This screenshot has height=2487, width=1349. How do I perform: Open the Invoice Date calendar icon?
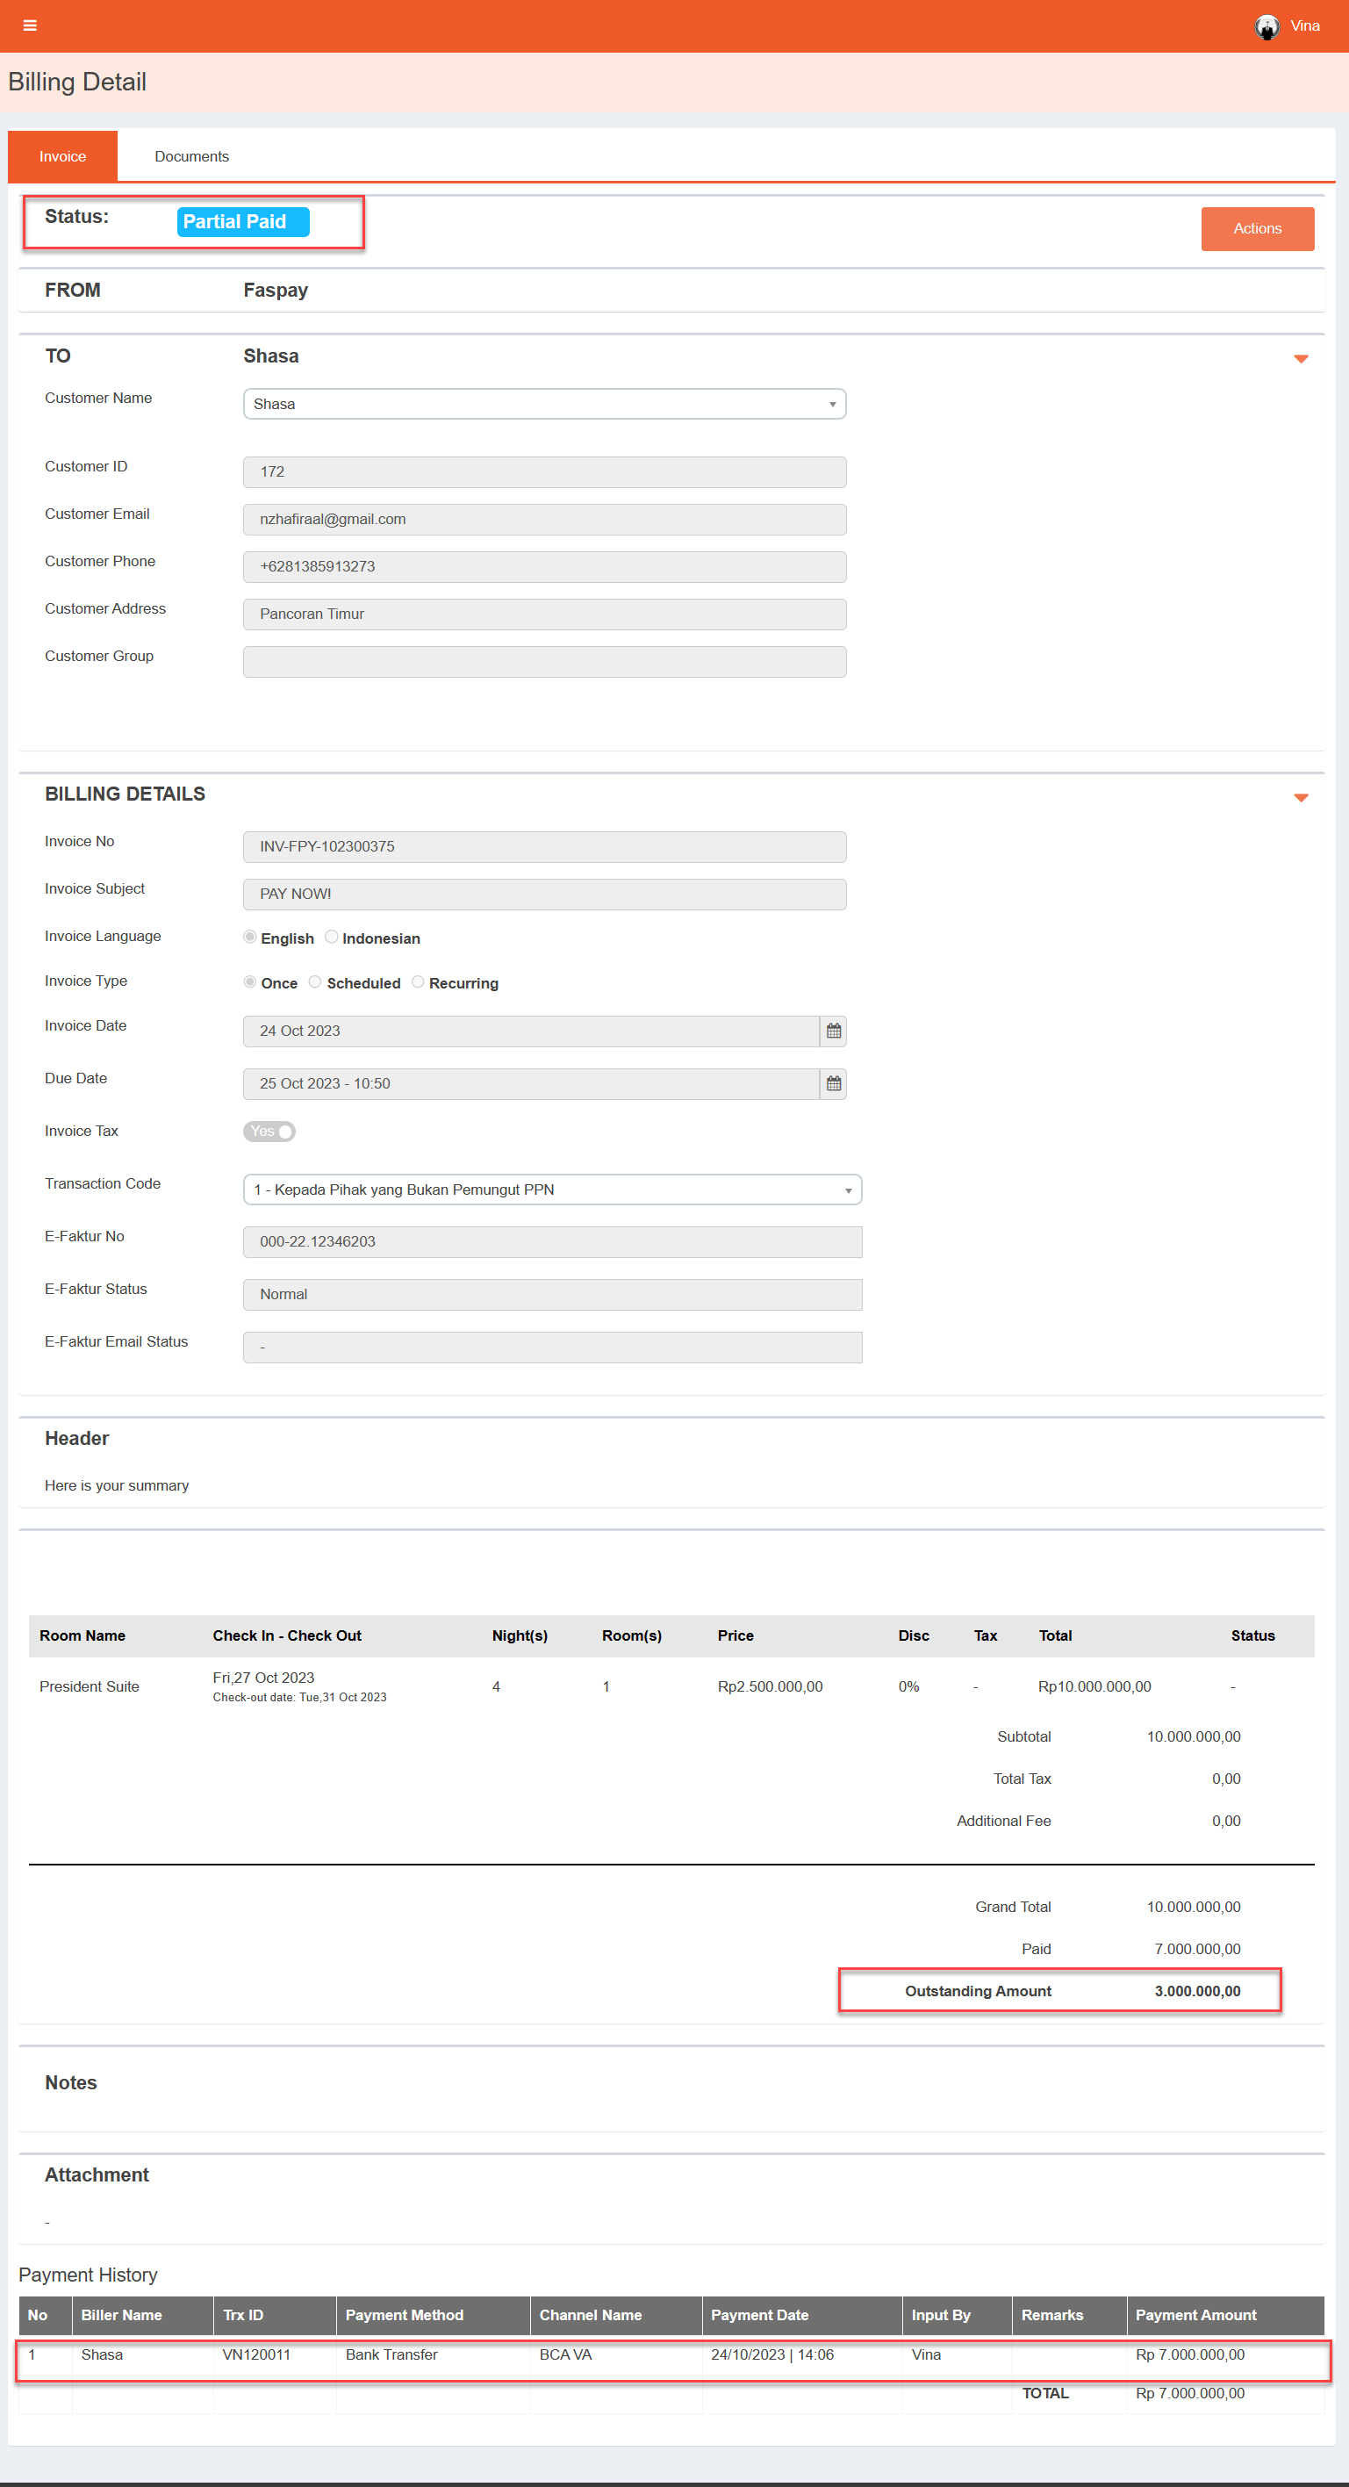(x=833, y=1031)
